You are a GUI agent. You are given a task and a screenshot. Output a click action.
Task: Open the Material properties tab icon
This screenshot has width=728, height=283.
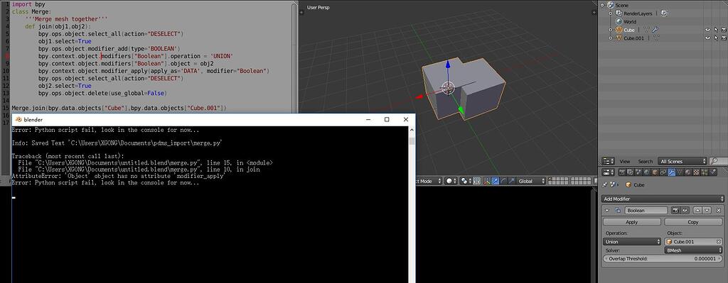pos(688,172)
